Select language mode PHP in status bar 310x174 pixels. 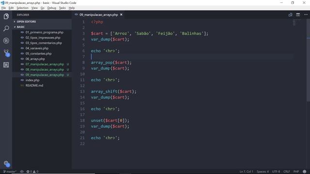point(296,172)
